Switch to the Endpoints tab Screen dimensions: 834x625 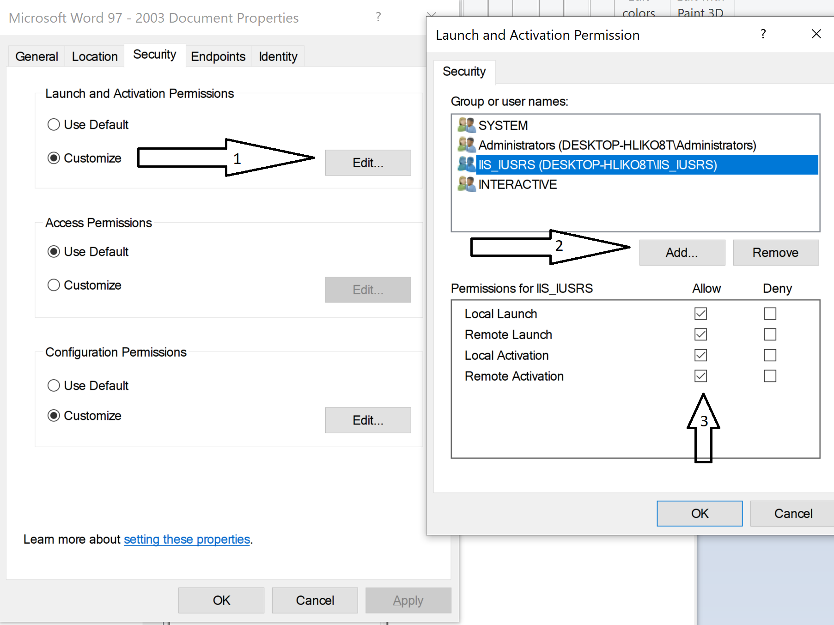point(218,56)
